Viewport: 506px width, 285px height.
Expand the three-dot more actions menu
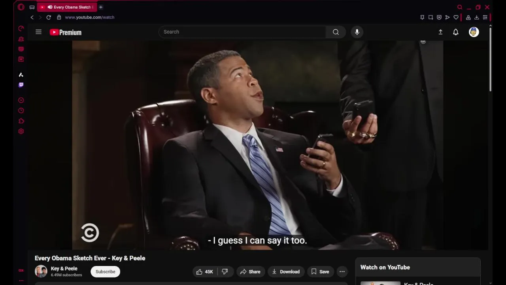click(342, 272)
